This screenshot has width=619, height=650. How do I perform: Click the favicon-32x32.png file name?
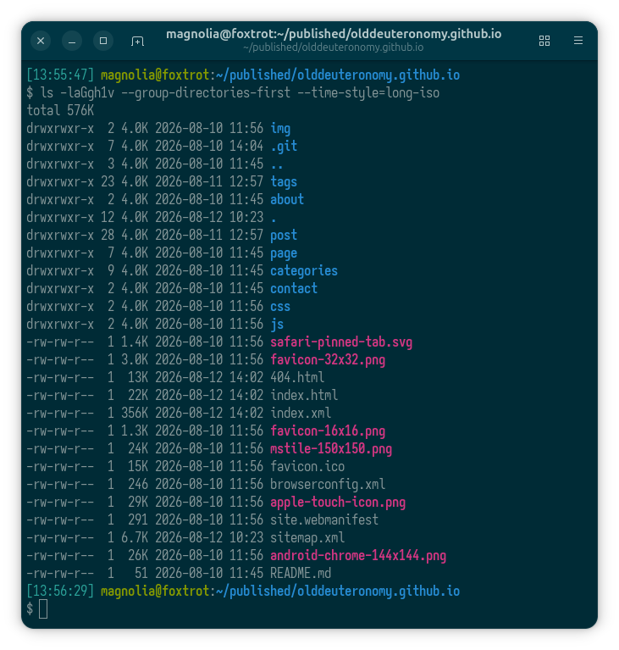coord(328,360)
